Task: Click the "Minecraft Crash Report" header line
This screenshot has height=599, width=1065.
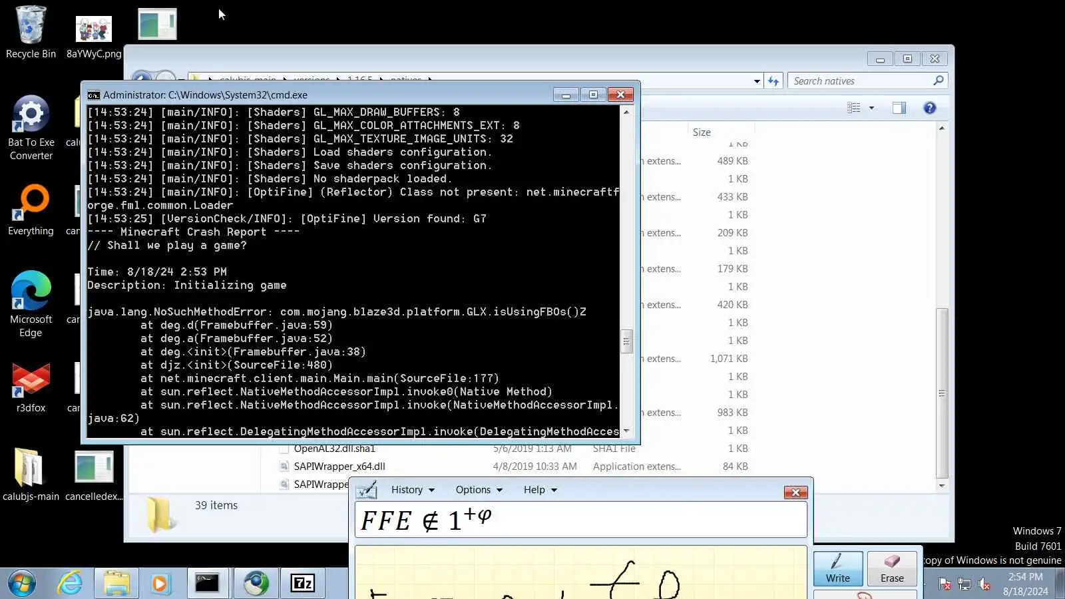Action: (194, 232)
